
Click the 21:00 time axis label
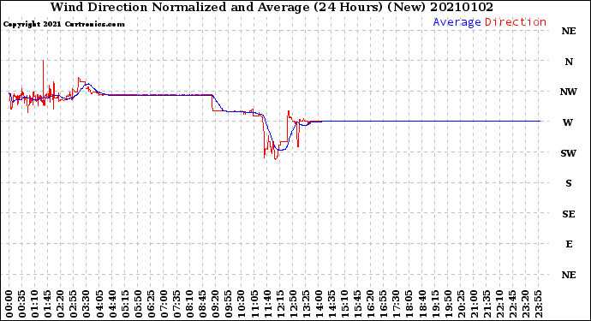(x=475, y=304)
